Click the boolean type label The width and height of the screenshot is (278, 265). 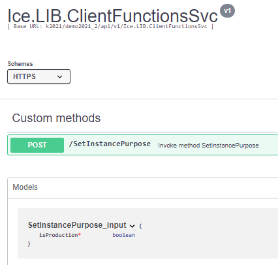(123, 235)
